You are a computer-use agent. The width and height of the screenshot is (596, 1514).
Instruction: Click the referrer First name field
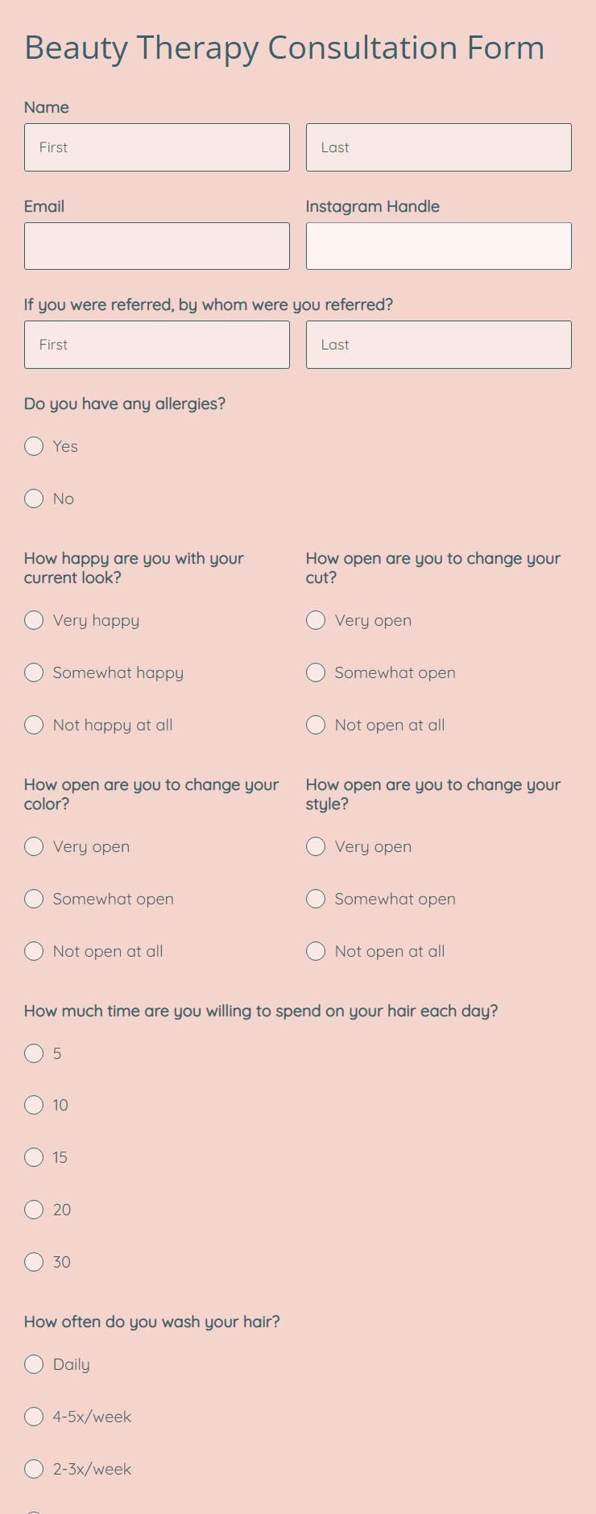[x=157, y=345]
